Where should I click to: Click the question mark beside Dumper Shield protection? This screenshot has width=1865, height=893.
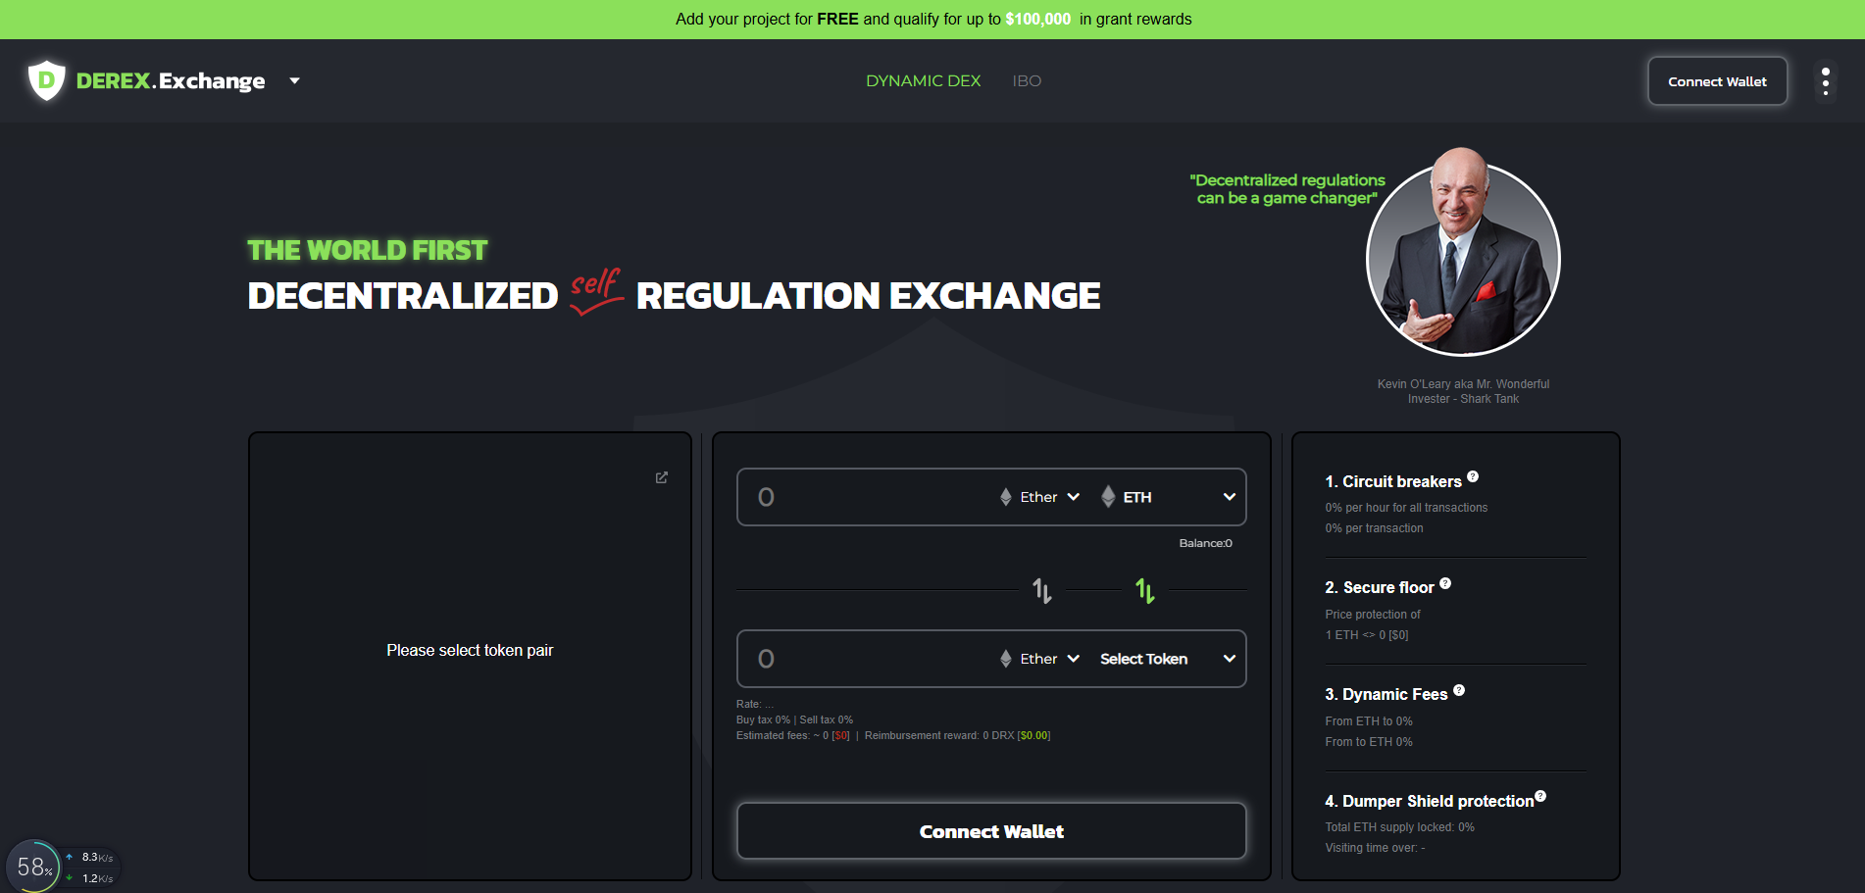click(1539, 795)
